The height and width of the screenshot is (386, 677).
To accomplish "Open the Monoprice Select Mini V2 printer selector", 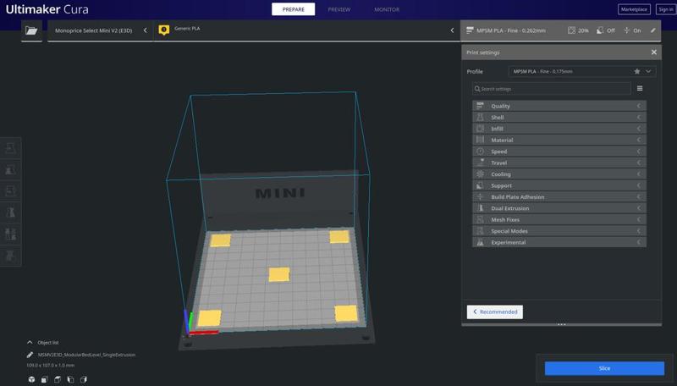I will pos(100,30).
